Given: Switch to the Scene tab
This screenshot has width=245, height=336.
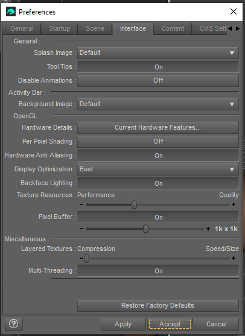Looking at the screenshot, I should (95, 29).
